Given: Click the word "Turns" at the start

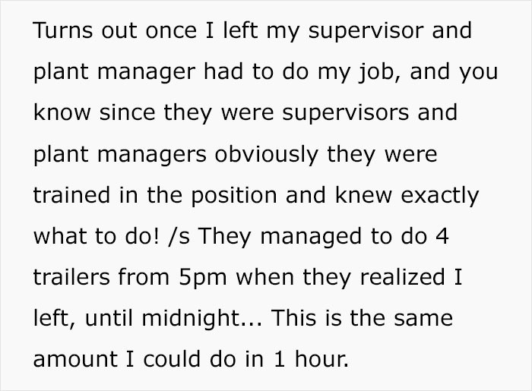Looking at the screenshot, I should pyautogui.click(x=63, y=30).
